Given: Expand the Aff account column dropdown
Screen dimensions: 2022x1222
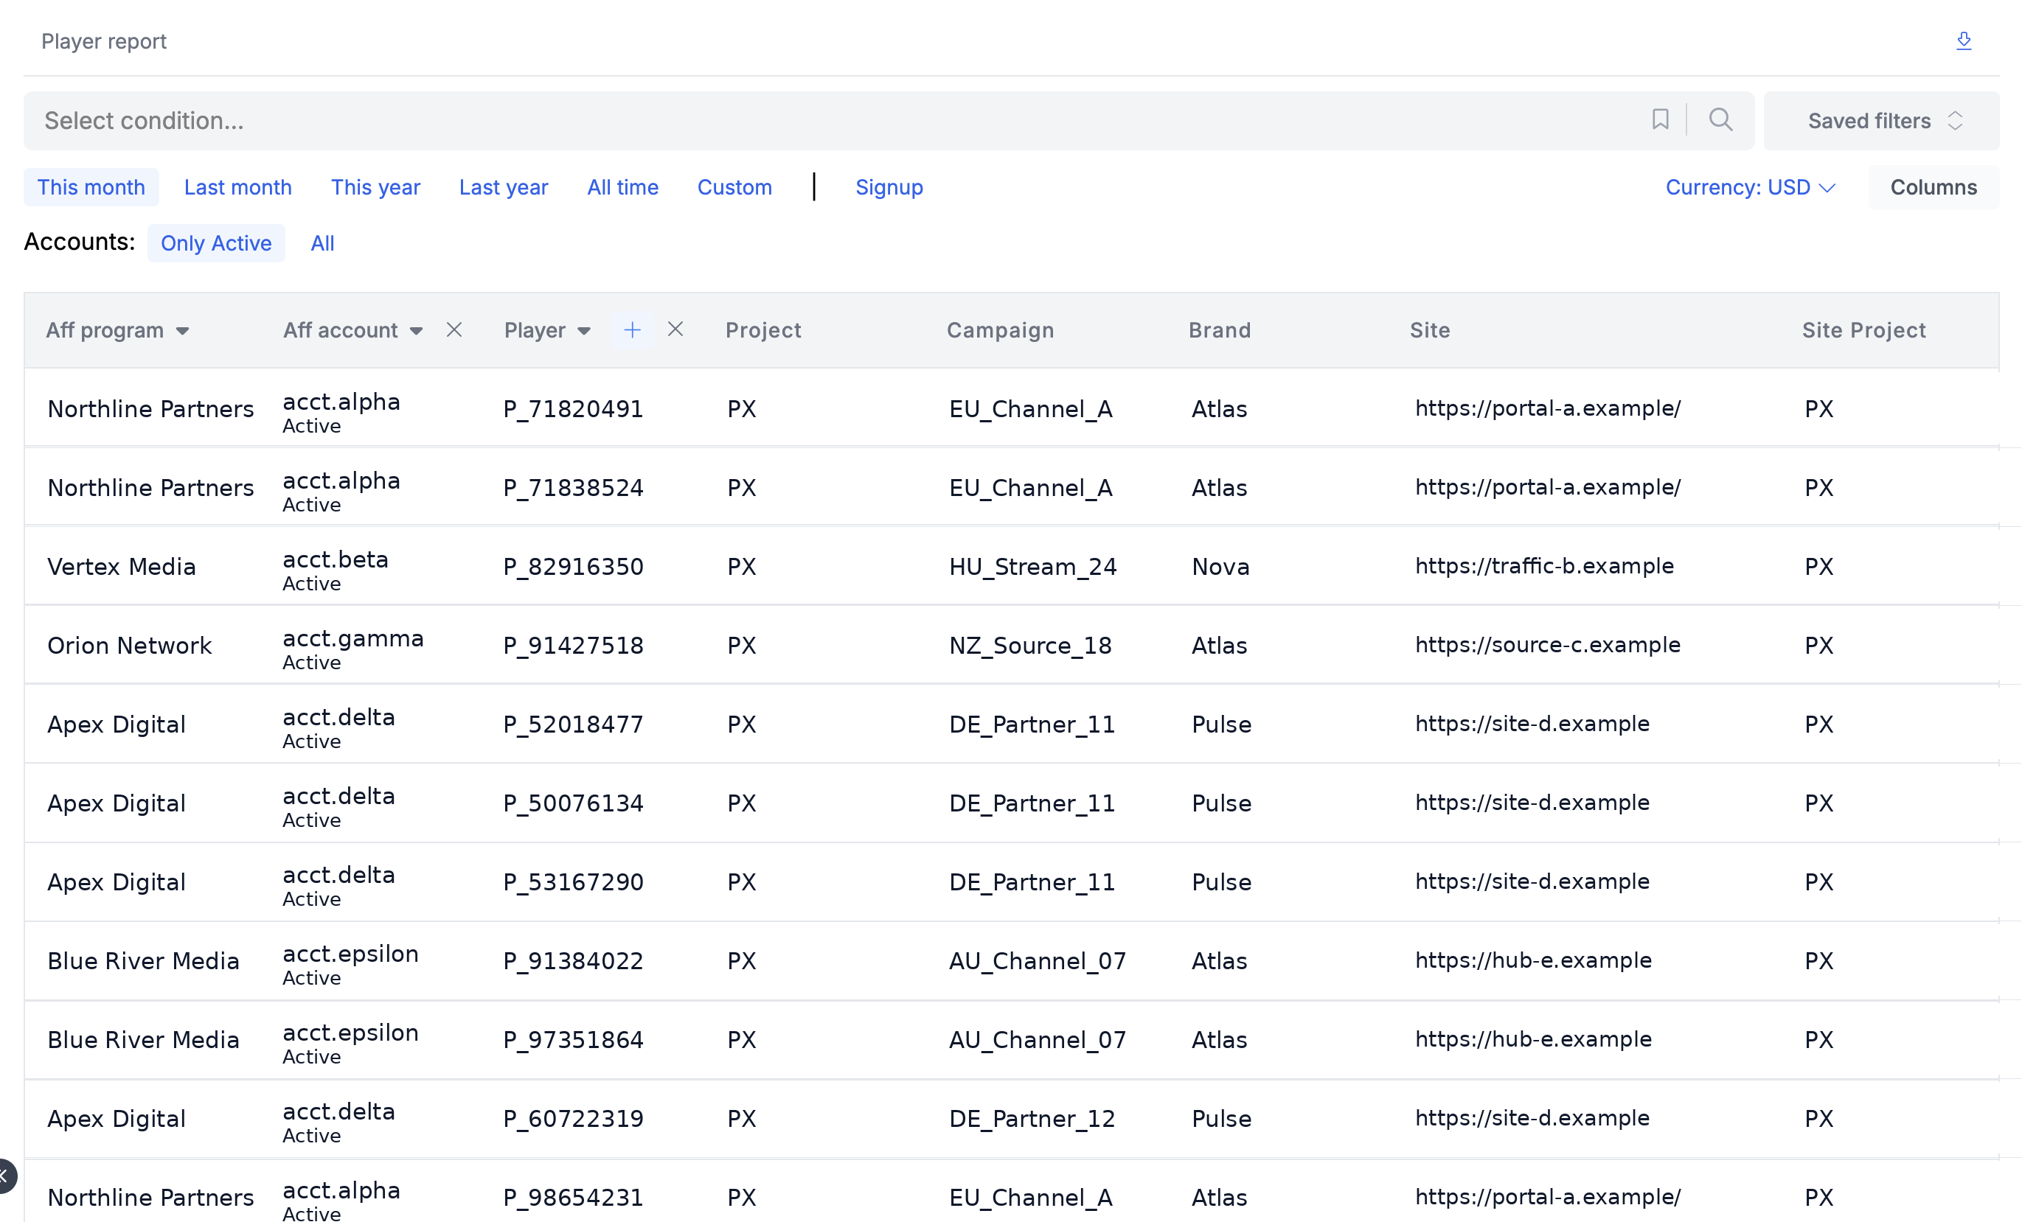Looking at the screenshot, I should pyautogui.click(x=416, y=330).
